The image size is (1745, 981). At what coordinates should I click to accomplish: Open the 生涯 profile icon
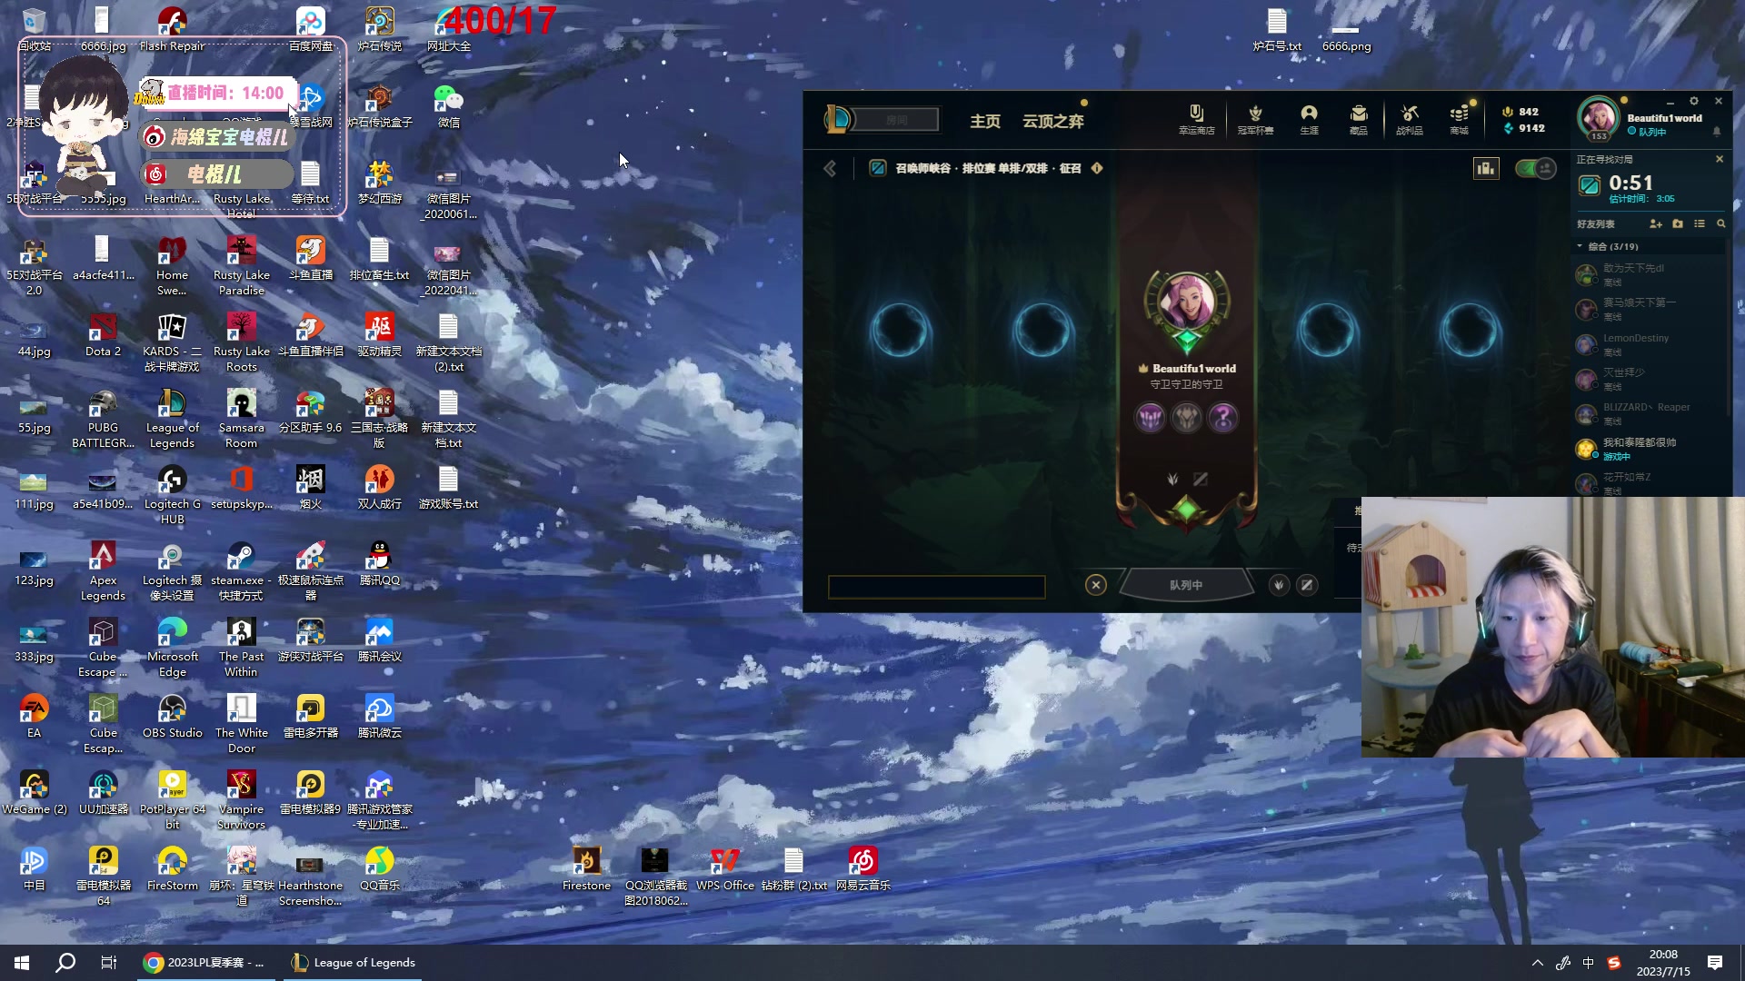point(1309,119)
